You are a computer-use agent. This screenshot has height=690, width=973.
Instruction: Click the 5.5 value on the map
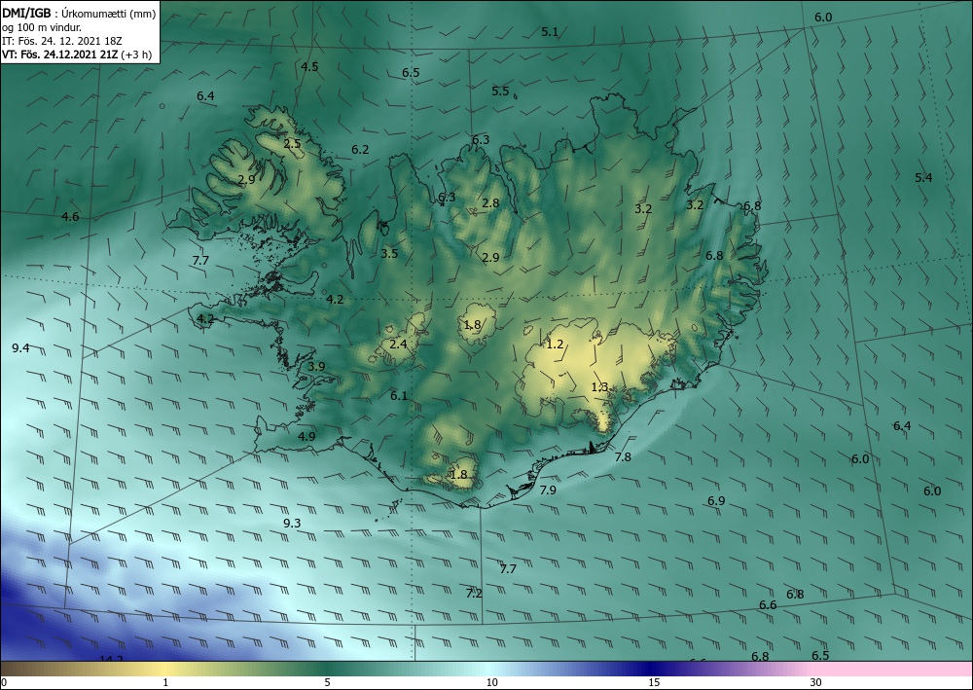click(500, 91)
